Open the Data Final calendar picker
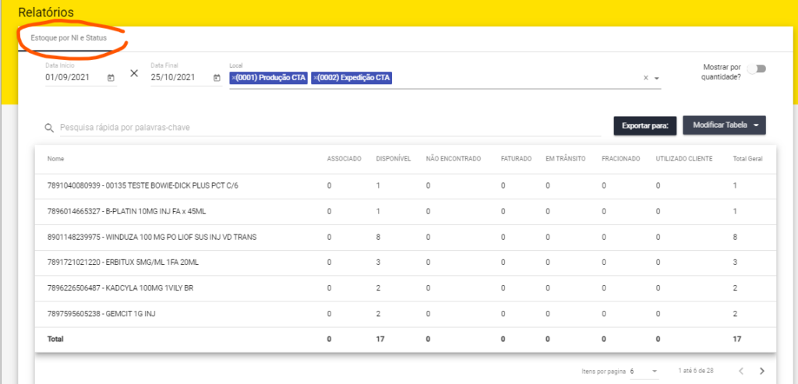This screenshot has width=798, height=384. (x=216, y=78)
